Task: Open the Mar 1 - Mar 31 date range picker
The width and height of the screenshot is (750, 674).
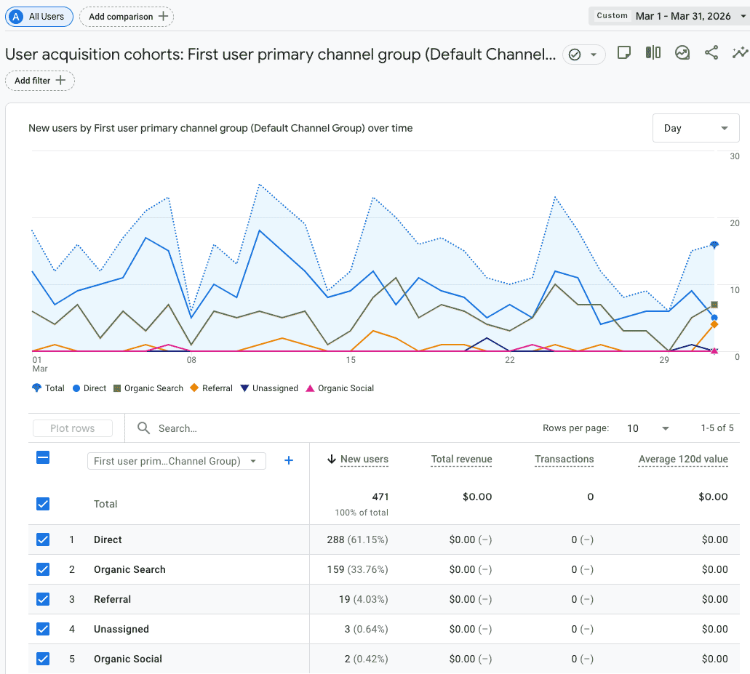Action: coord(669,16)
